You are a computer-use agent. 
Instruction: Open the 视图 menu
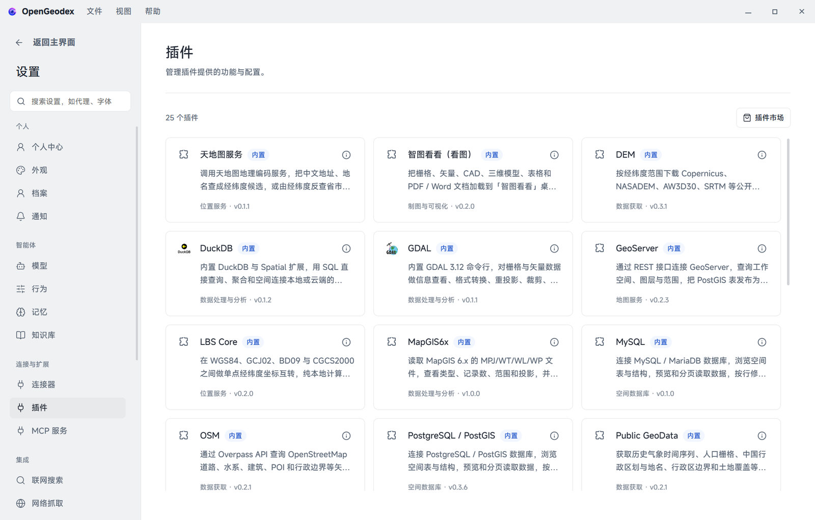[123, 11]
